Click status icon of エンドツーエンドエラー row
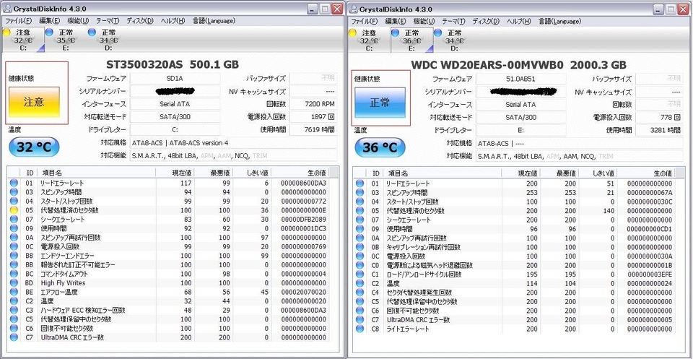 pos(14,256)
